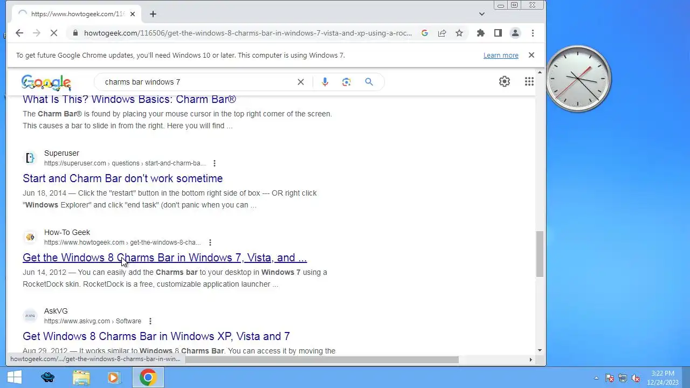
Task: Open the AskVG 'Get Windows 8 Charms Bar' result
Action: pos(156,336)
